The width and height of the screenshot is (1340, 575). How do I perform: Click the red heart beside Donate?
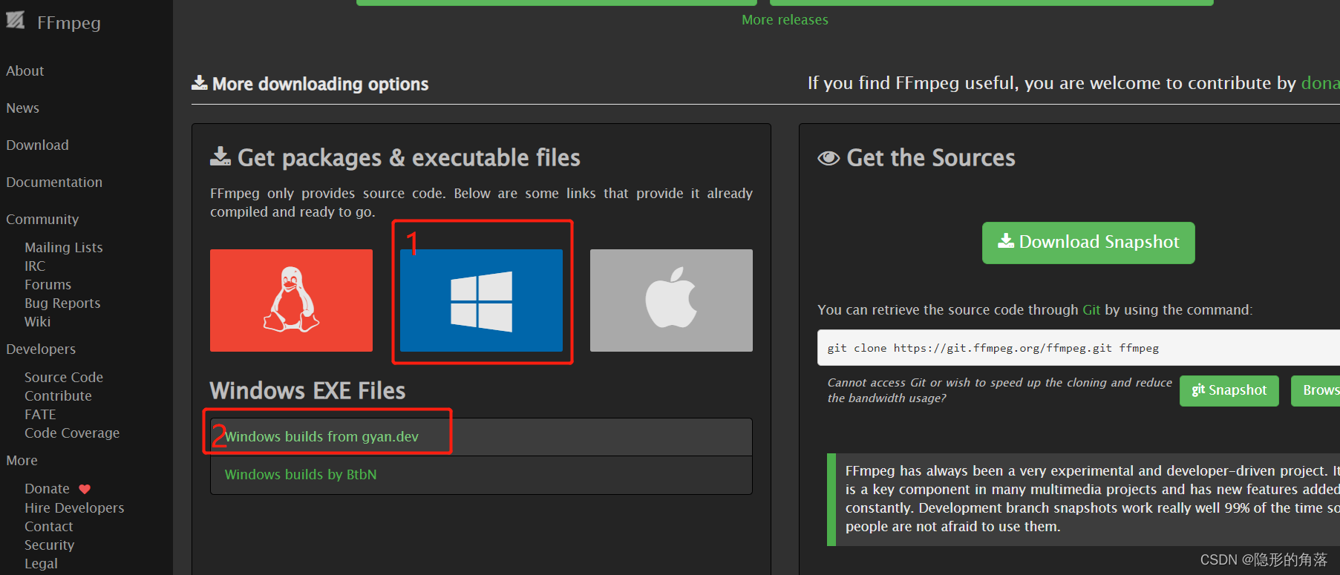click(x=85, y=489)
